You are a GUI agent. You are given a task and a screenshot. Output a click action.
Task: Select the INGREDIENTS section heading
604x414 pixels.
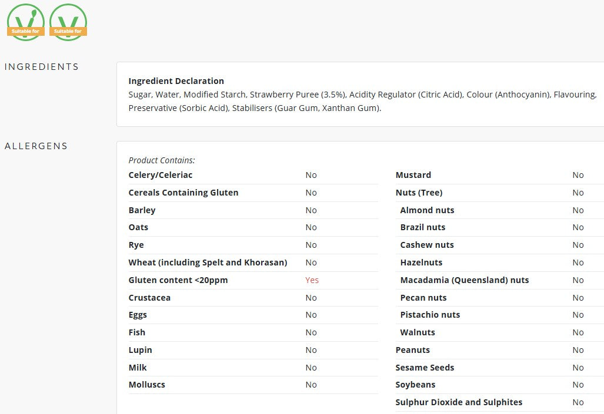coord(42,66)
